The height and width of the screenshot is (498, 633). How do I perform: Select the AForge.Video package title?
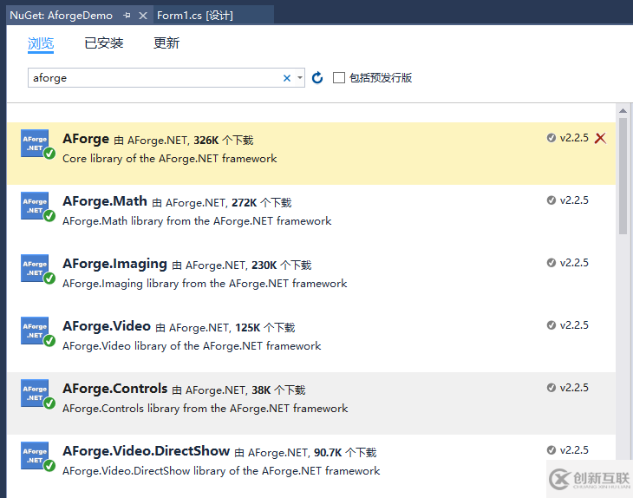pos(107,326)
